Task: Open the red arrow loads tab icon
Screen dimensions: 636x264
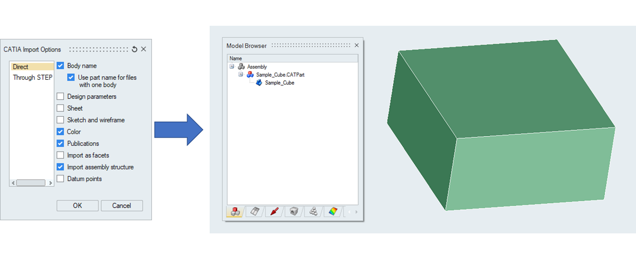Action: 274,211
